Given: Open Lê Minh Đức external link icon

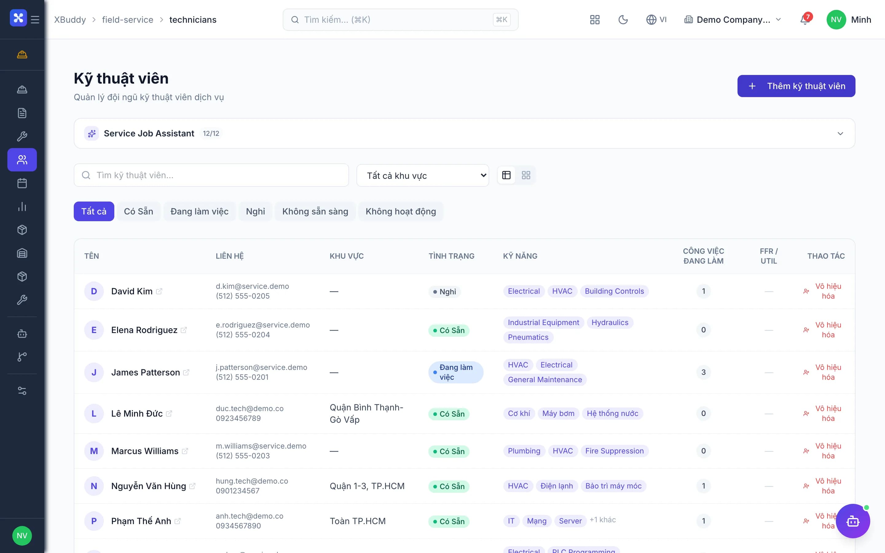Looking at the screenshot, I should click(x=169, y=414).
